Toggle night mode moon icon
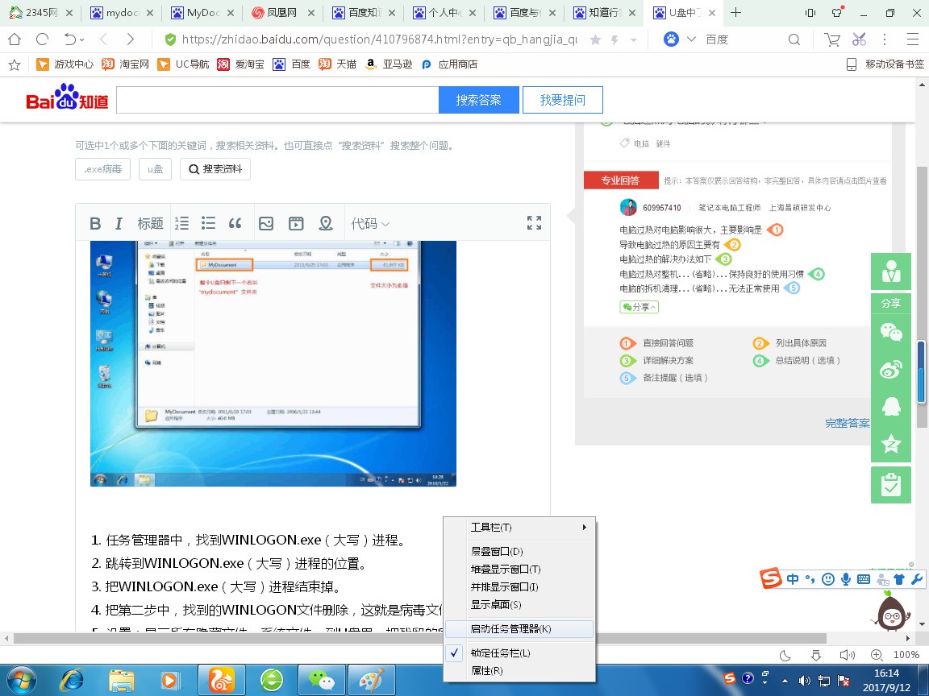The width and height of the screenshot is (929, 696). (x=785, y=655)
